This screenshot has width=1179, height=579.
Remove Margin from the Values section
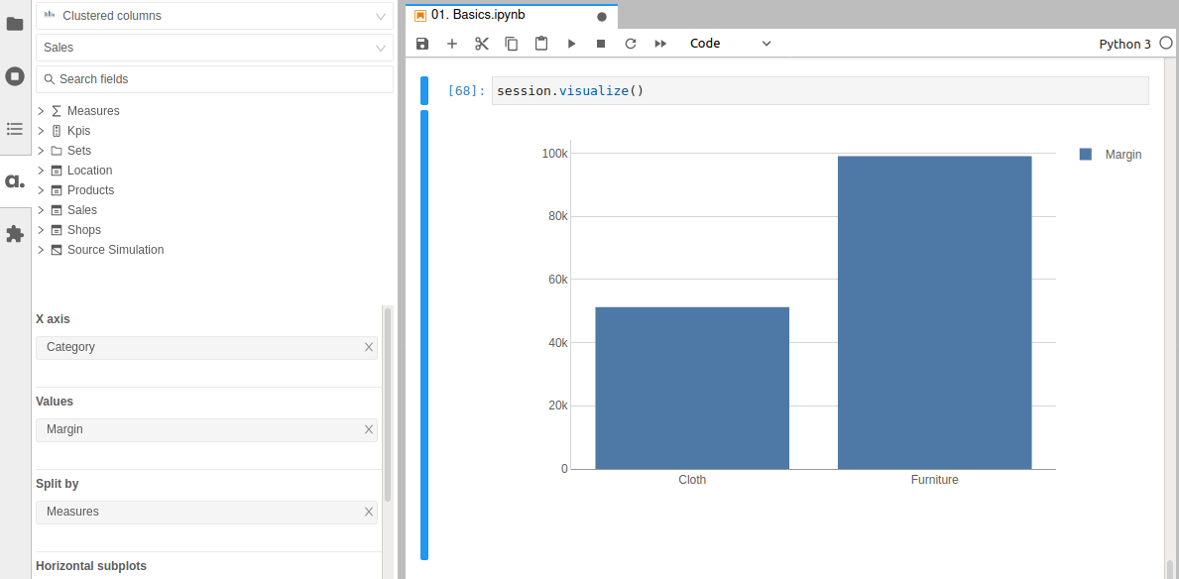click(369, 429)
